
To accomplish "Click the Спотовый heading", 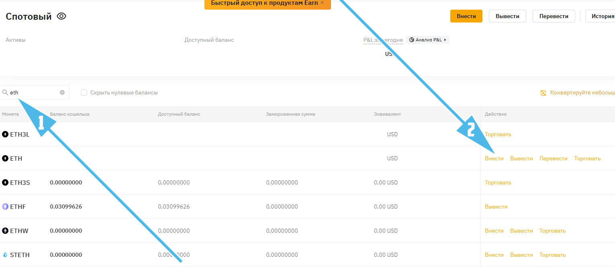I will tap(29, 16).
